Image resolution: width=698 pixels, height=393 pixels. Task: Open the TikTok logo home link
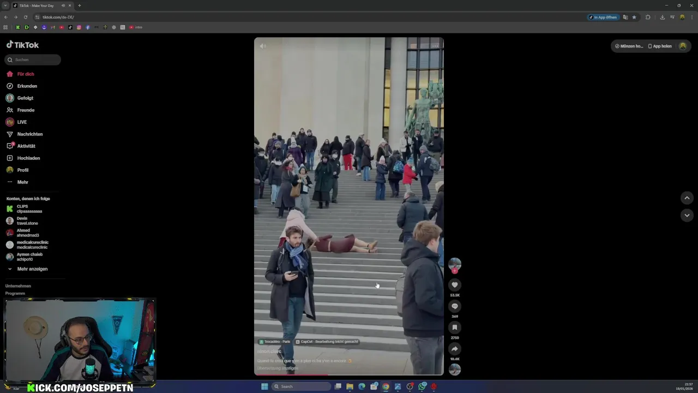[x=22, y=45]
